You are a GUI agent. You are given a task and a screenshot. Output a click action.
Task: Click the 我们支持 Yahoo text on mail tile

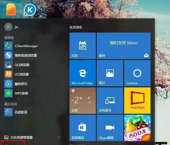(x=124, y=43)
